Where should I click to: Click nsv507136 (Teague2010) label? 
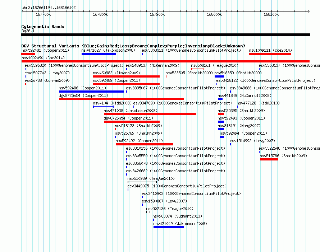pyautogui.click(x=170, y=209)
